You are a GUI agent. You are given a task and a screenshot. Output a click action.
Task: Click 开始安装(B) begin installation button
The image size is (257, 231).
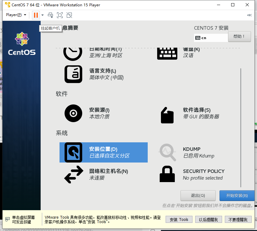click(237, 196)
